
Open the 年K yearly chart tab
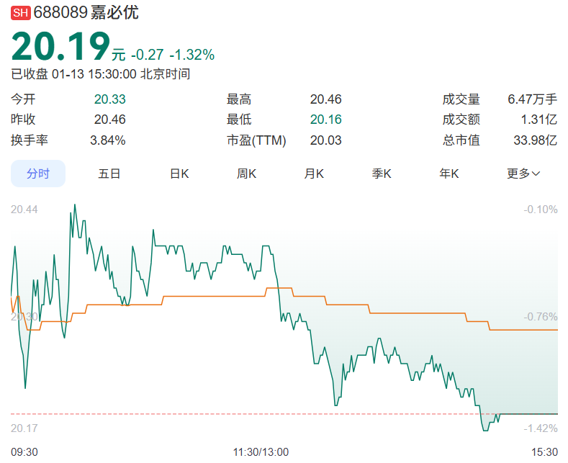click(x=450, y=174)
